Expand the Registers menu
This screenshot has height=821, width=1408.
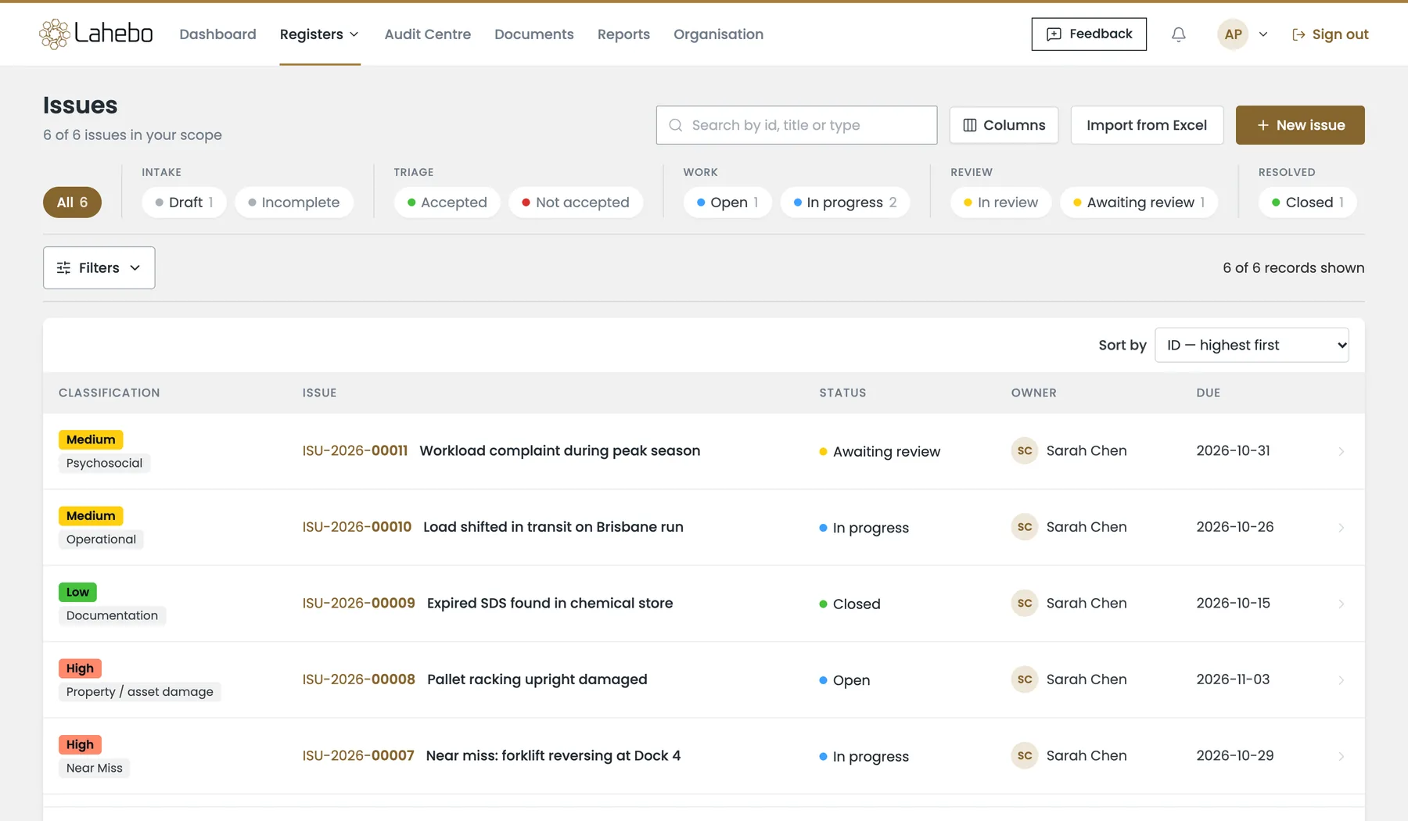pos(320,34)
